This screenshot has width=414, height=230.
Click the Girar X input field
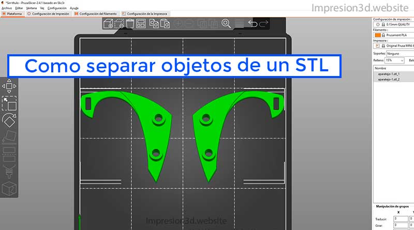click(401, 225)
